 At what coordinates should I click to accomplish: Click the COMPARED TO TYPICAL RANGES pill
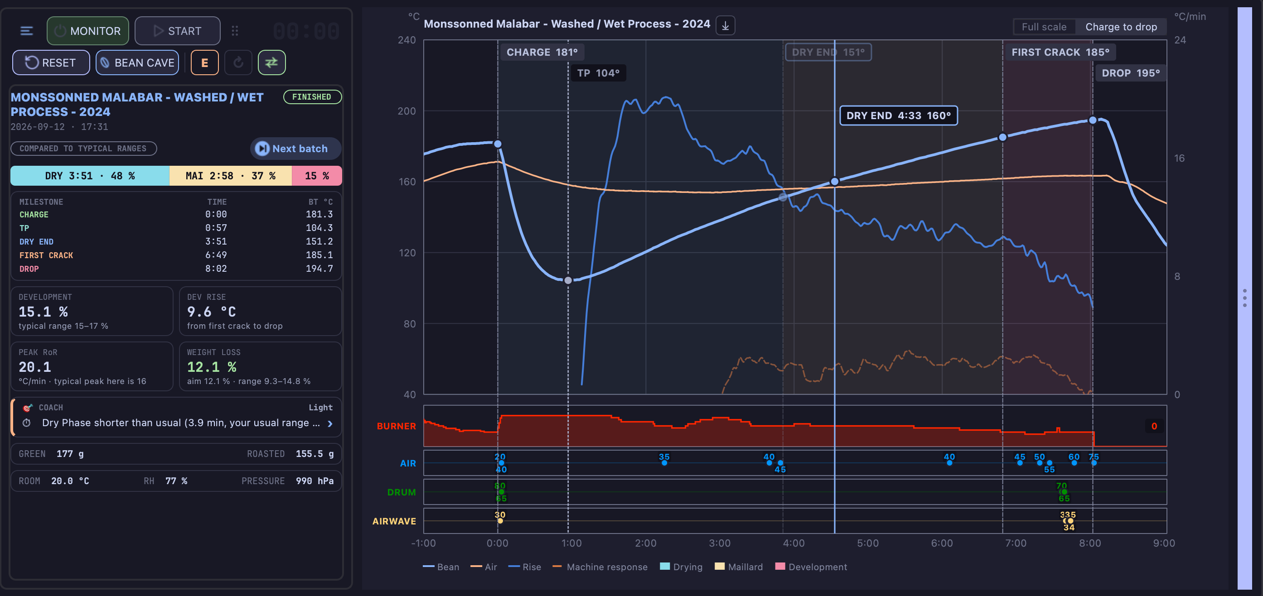[x=83, y=149]
